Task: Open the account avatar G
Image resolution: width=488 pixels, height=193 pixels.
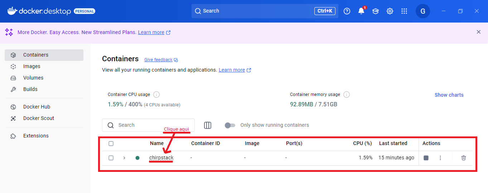Action: pyautogui.click(x=423, y=11)
